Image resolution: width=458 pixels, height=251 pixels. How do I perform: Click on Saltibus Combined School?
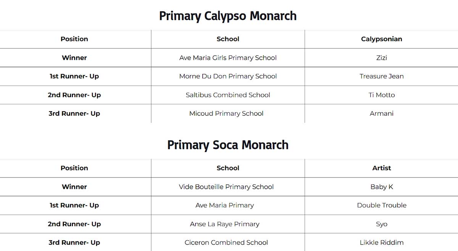pyautogui.click(x=228, y=95)
